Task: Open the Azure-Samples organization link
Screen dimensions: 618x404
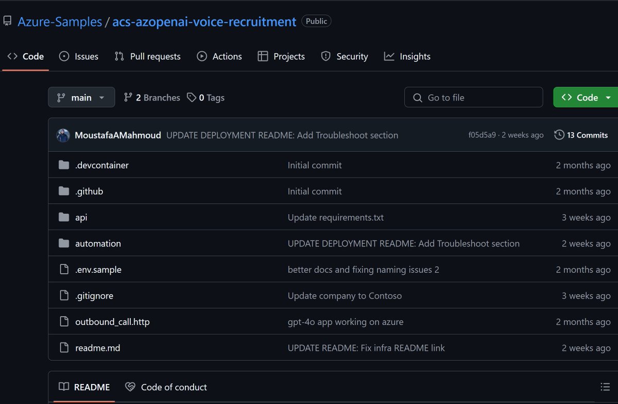Action: click(60, 22)
